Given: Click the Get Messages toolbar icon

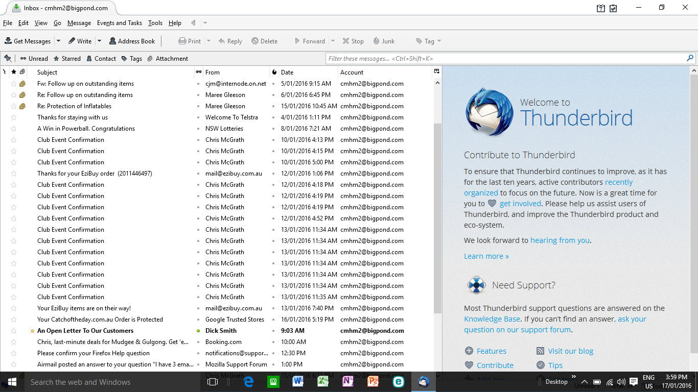Looking at the screenshot, I should pyautogui.click(x=9, y=41).
